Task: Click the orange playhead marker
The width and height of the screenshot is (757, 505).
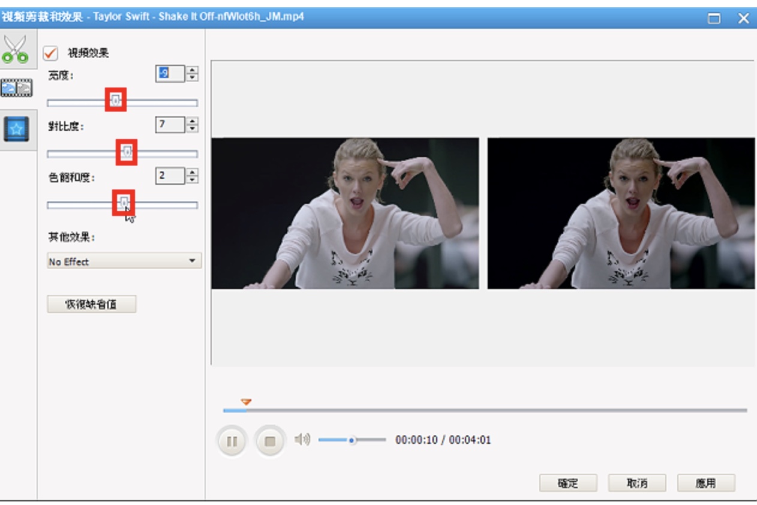Action: 246,402
